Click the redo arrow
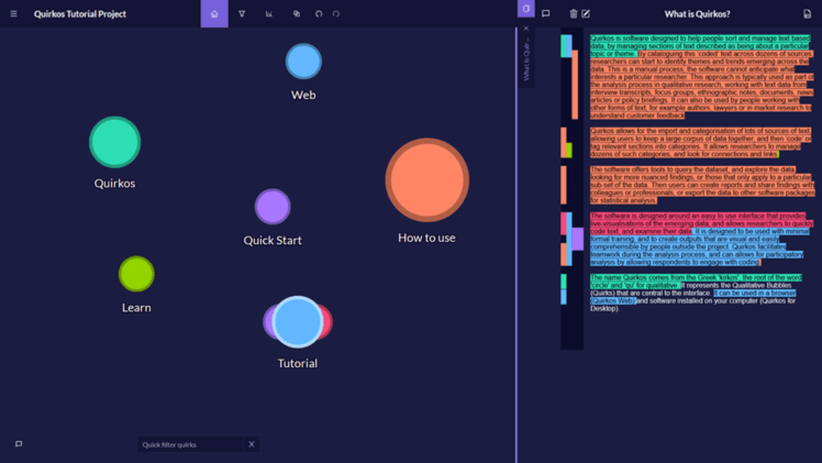The height and width of the screenshot is (463, 822). point(336,14)
